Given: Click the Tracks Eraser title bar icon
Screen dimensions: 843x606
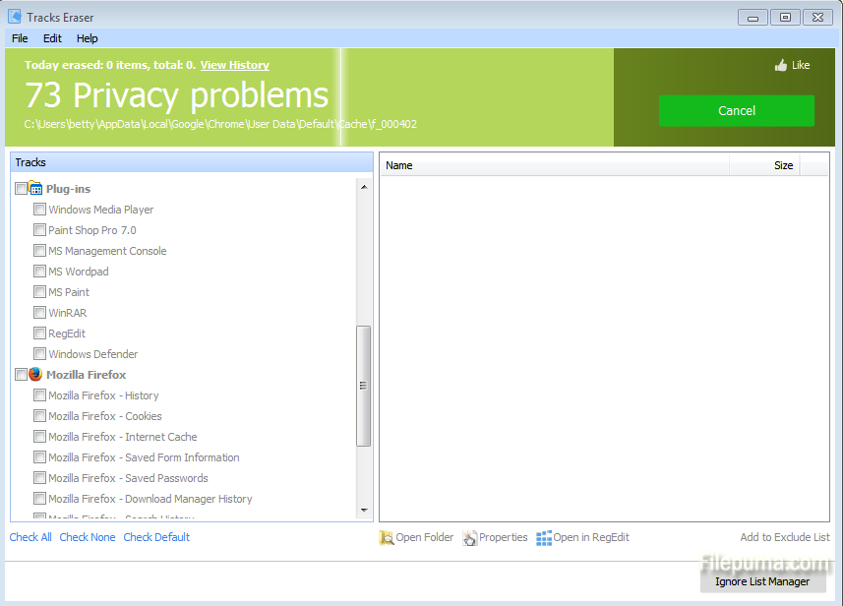Looking at the screenshot, I should point(15,17).
